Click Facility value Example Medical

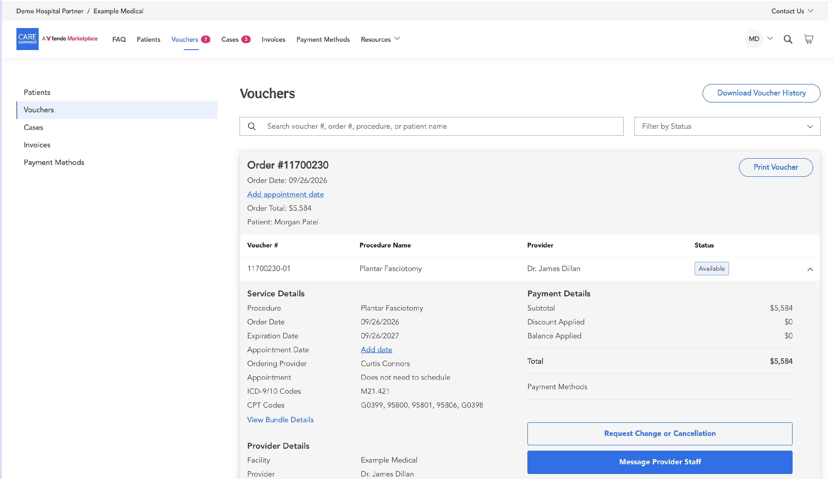point(389,460)
